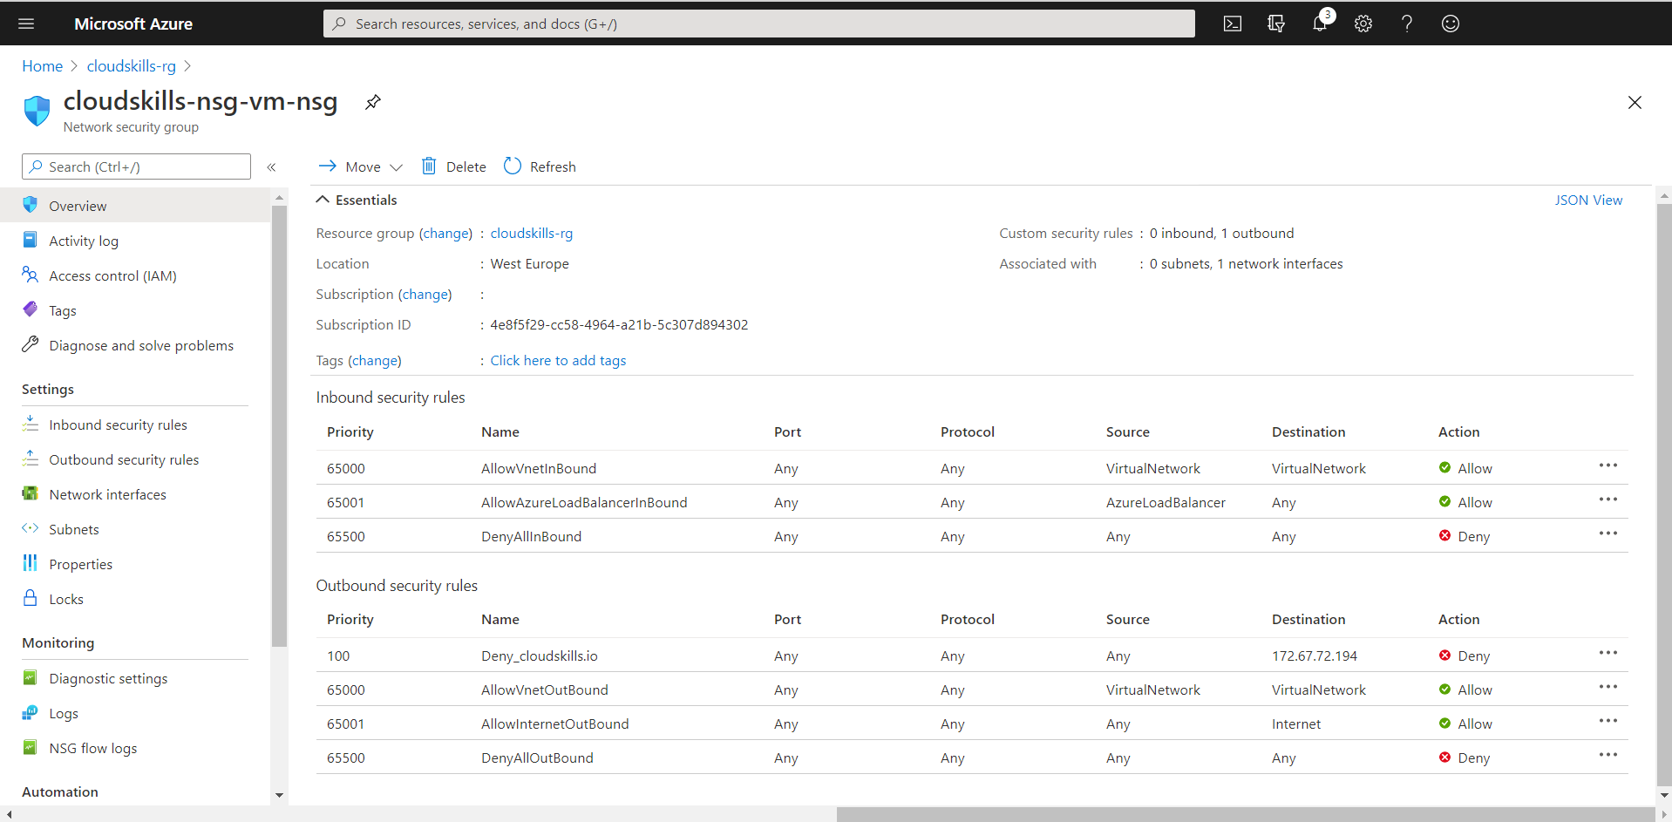Collapse the left sidebar menu
This screenshot has width=1672, height=822.
[271, 166]
